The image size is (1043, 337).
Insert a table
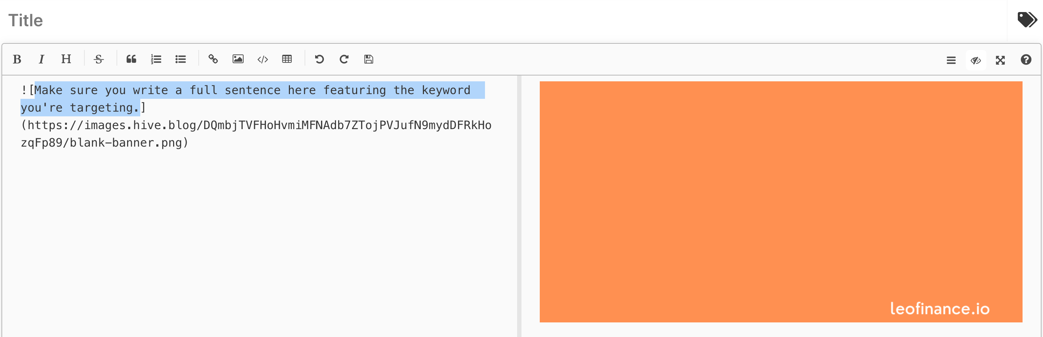[x=287, y=59]
